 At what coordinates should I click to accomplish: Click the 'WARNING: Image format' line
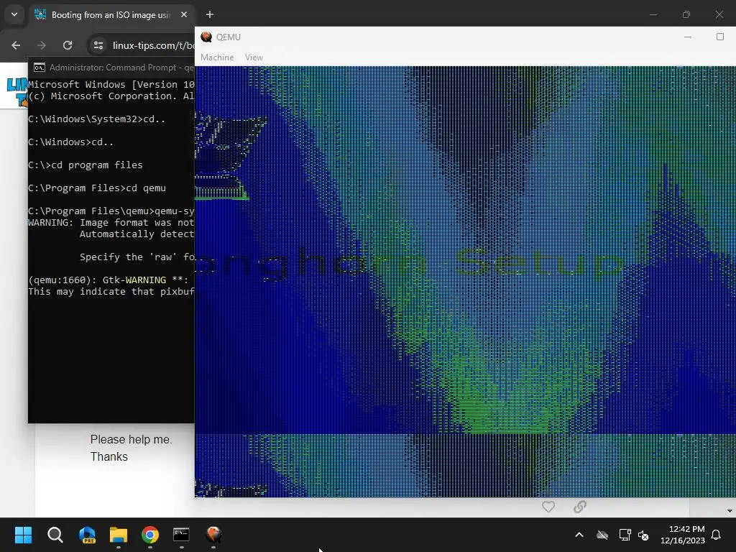111,223
